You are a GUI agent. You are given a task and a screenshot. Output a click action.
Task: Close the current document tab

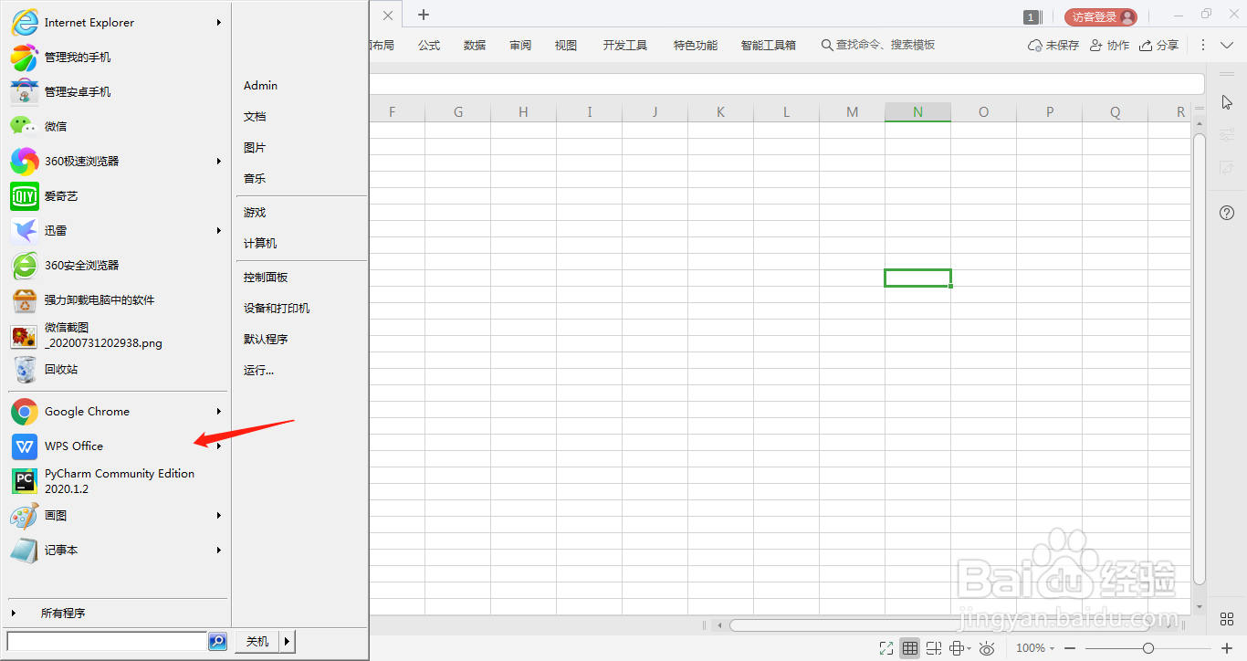click(388, 16)
